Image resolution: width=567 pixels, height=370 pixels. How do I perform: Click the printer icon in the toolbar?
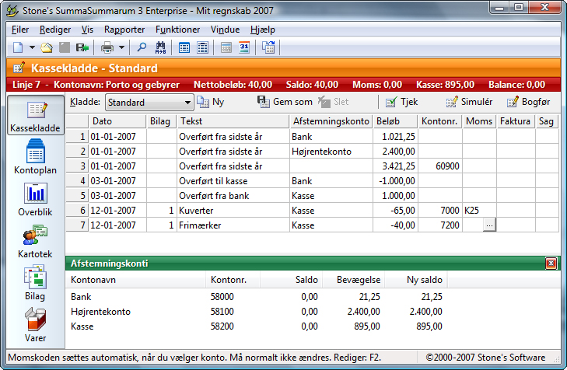tap(107, 47)
